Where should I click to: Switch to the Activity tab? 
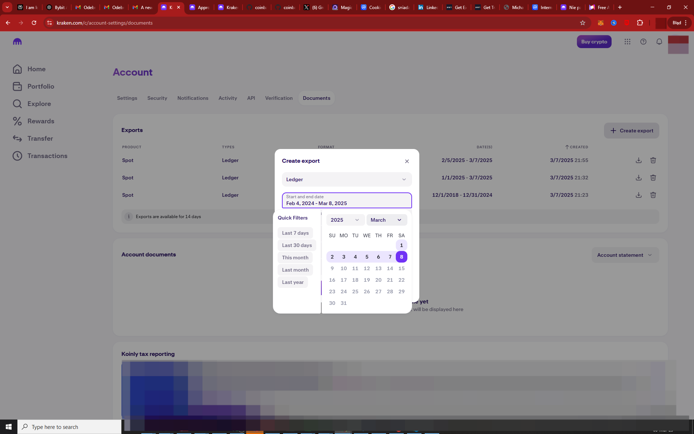click(x=228, y=98)
